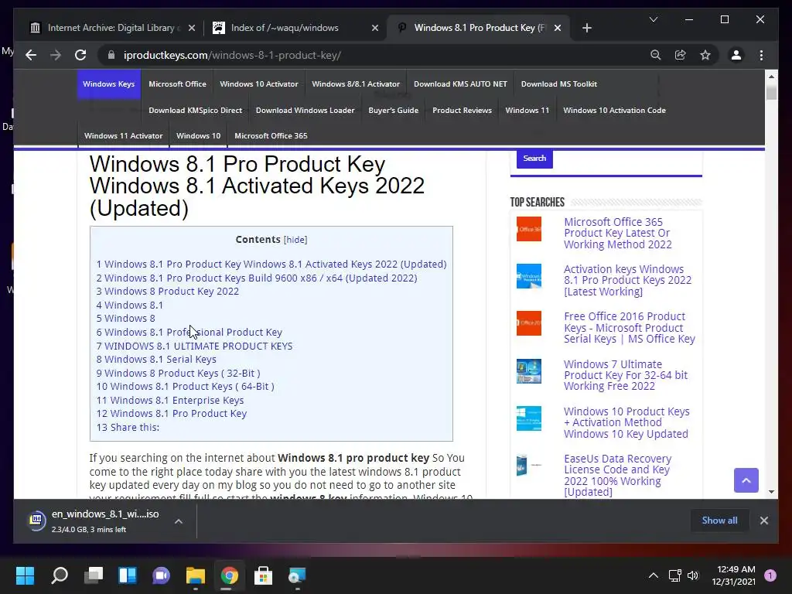Go back to the previous page
The height and width of the screenshot is (594, 792).
tap(31, 55)
